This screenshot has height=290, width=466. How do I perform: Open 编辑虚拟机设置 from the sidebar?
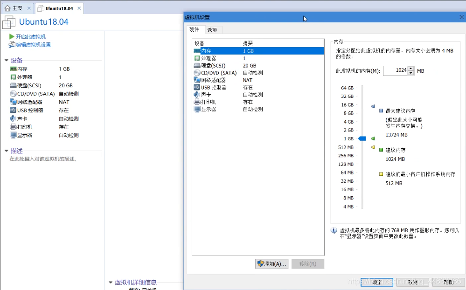pyautogui.click(x=32, y=44)
